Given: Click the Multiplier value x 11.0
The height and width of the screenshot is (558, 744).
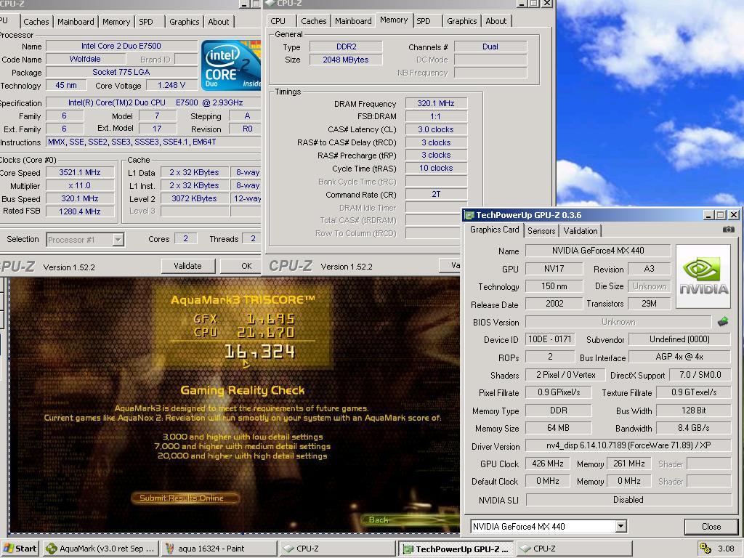Looking at the screenshot, I should point(80,186).
